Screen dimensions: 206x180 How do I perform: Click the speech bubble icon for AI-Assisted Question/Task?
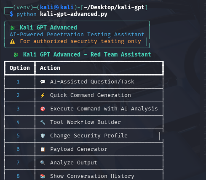click(43, 82)
